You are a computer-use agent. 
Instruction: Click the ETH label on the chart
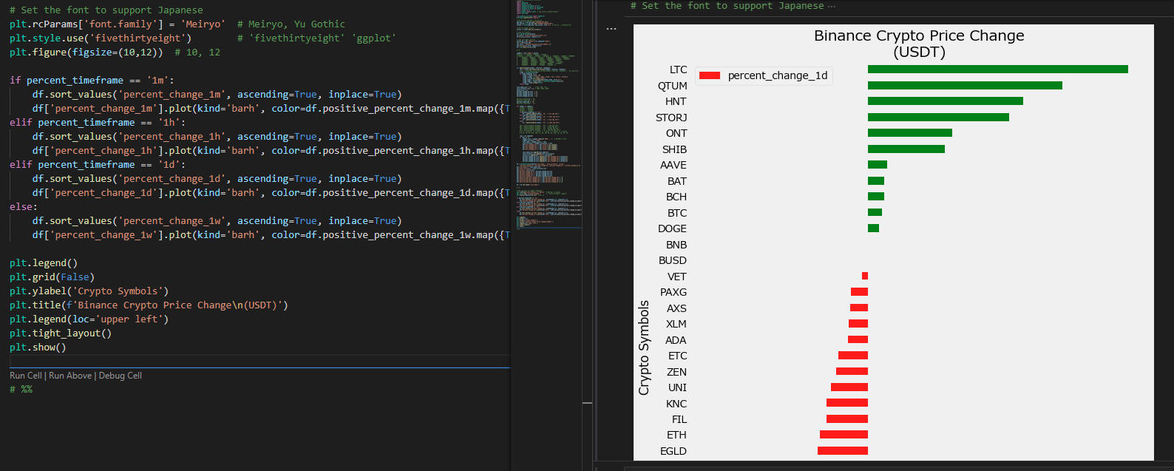[x=676, y=435]
